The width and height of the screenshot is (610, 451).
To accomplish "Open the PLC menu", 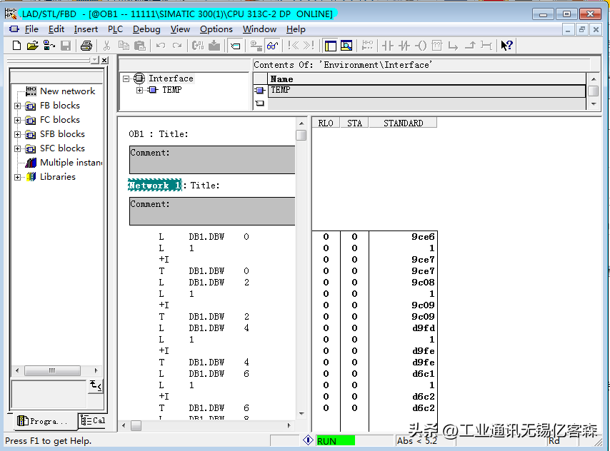I will [115, 29].
